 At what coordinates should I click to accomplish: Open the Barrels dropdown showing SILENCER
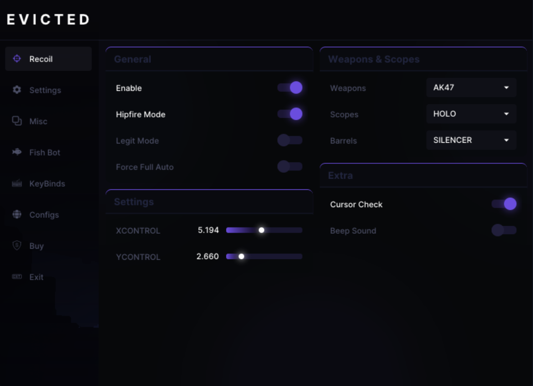(471, 140)
